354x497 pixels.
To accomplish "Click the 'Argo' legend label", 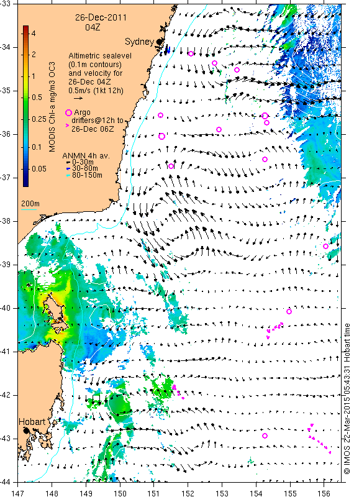I will click(x=83, y=112).
